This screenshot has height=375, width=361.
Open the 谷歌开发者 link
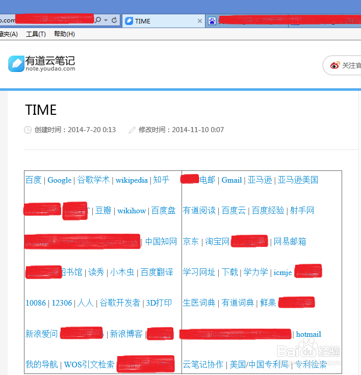[120, 303]
